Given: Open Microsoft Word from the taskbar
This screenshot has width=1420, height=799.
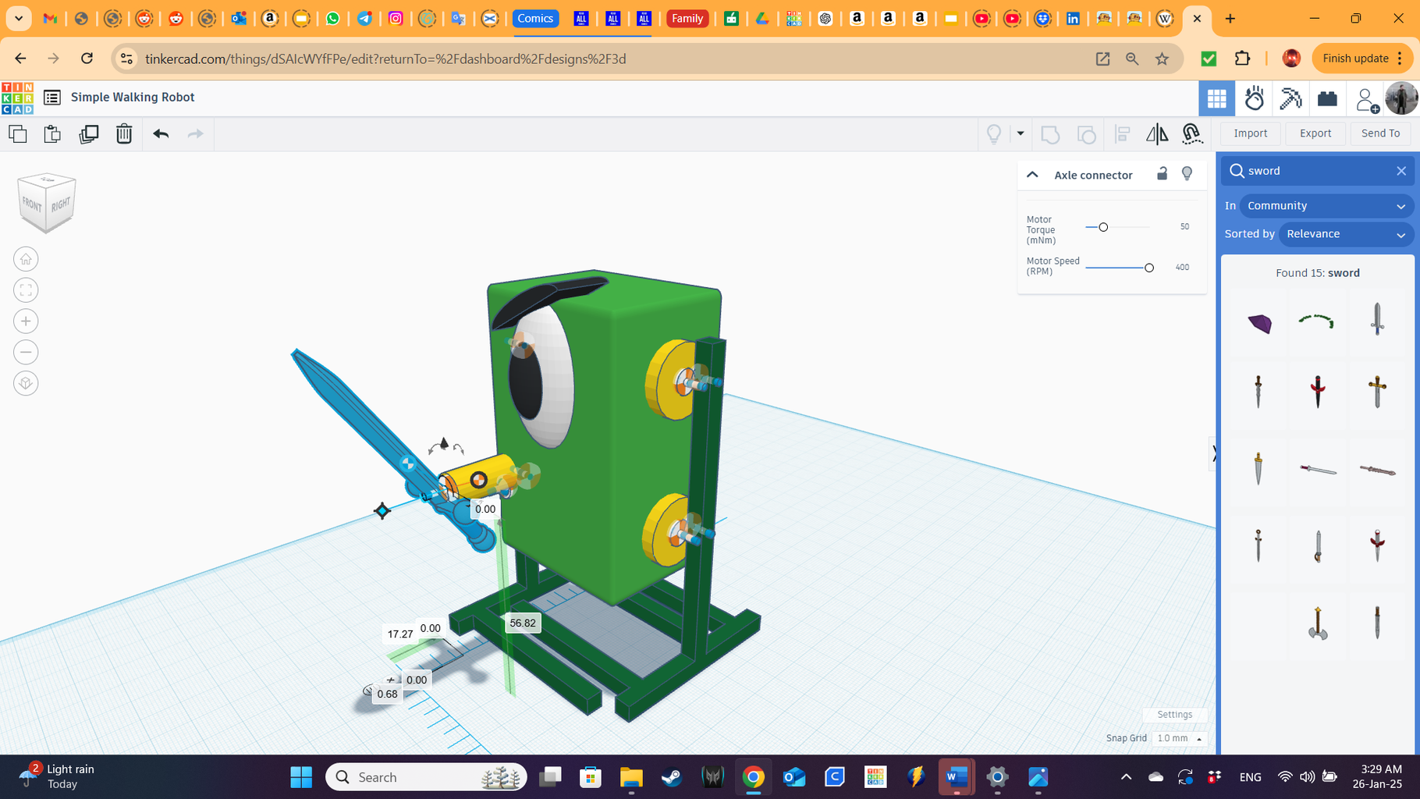Looking at the screenshot, I should (957, 777).
